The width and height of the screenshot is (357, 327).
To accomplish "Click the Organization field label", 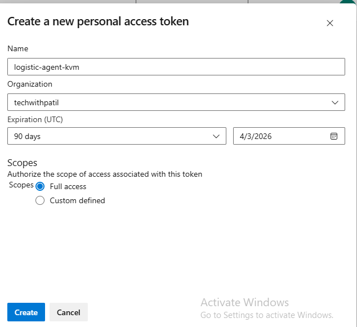I will [30, 84].
